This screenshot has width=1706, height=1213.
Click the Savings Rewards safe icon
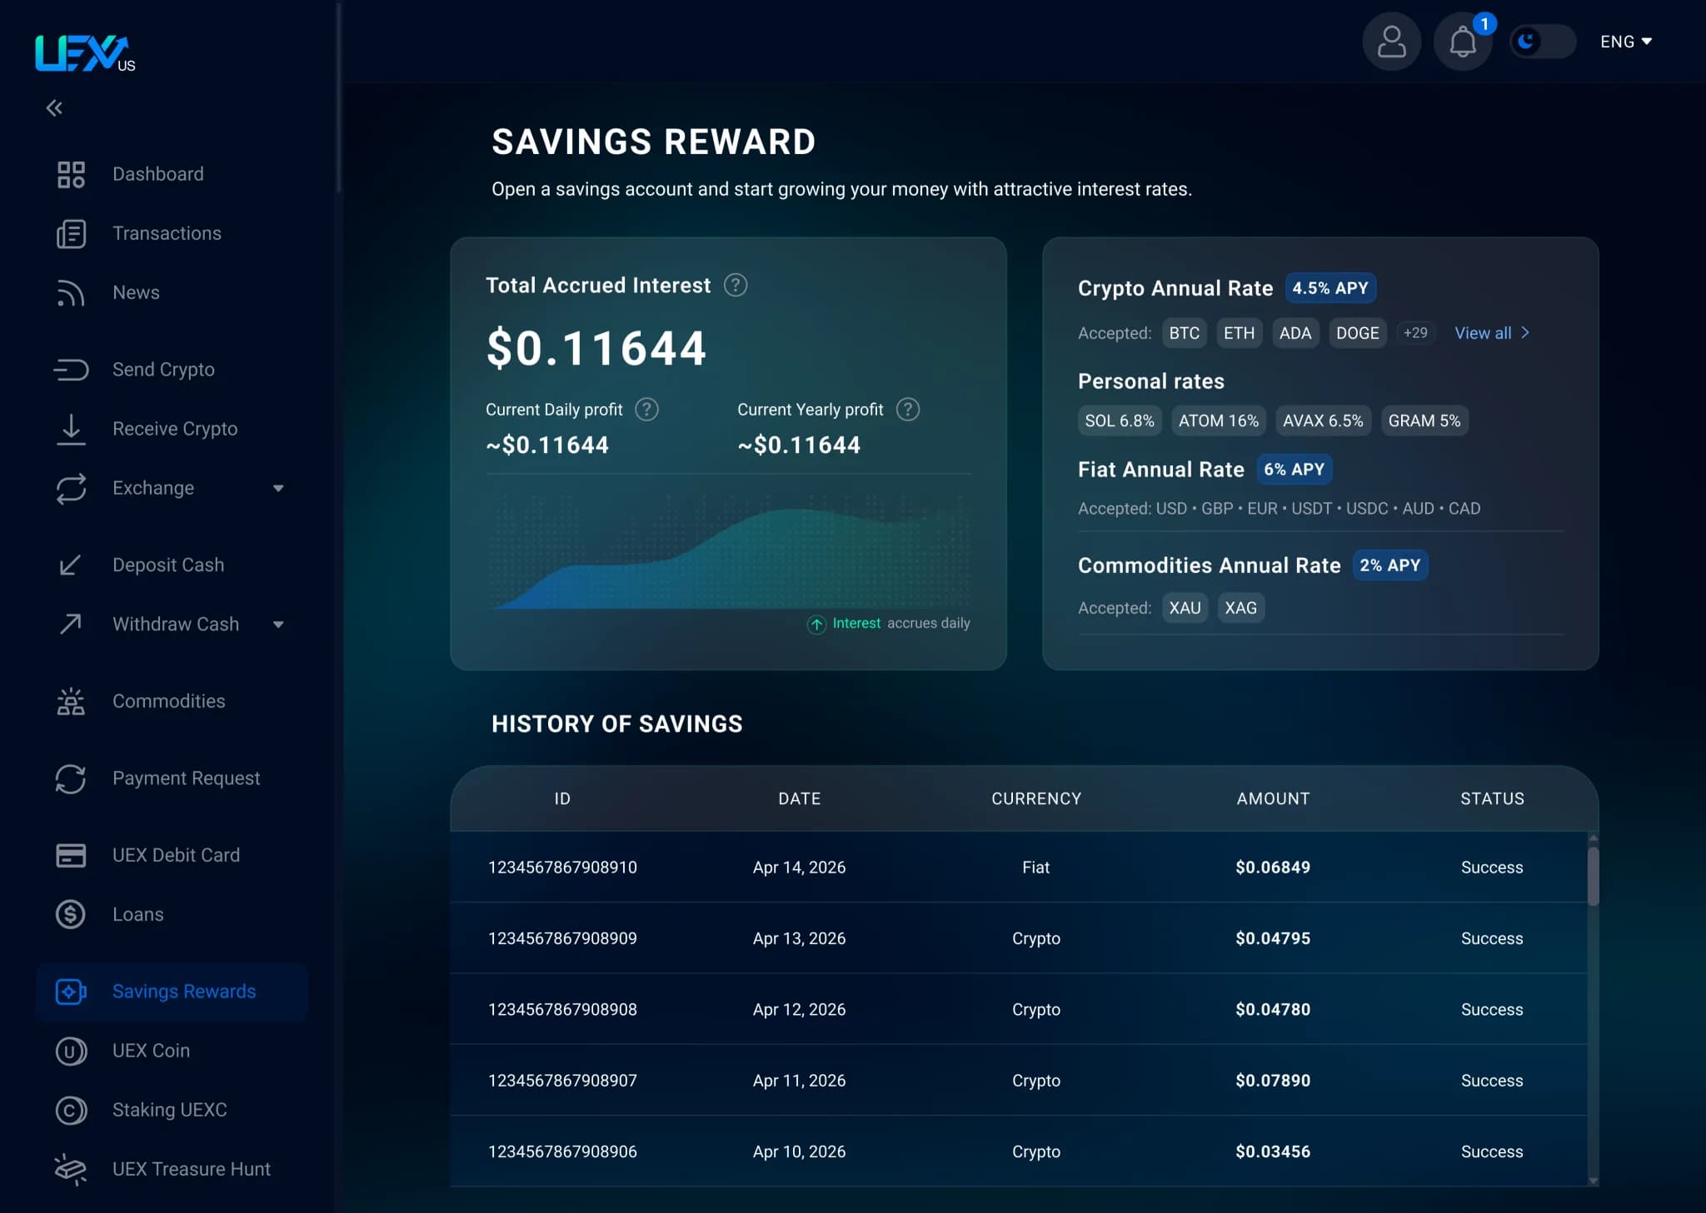[x=71, y=992]
